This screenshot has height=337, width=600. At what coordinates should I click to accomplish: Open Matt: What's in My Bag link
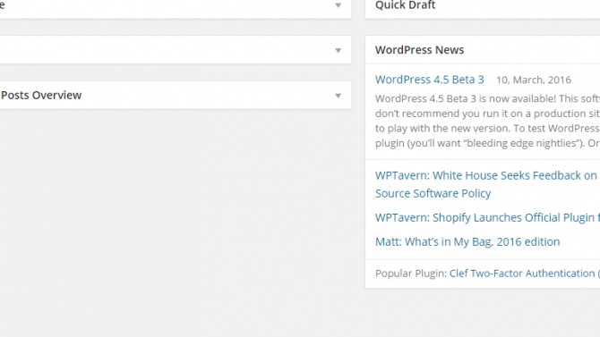[467, 242]
